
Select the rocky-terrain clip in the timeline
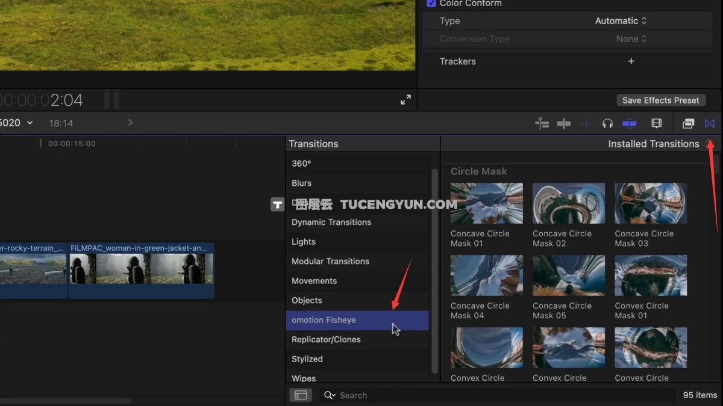[x=33, y=270]
